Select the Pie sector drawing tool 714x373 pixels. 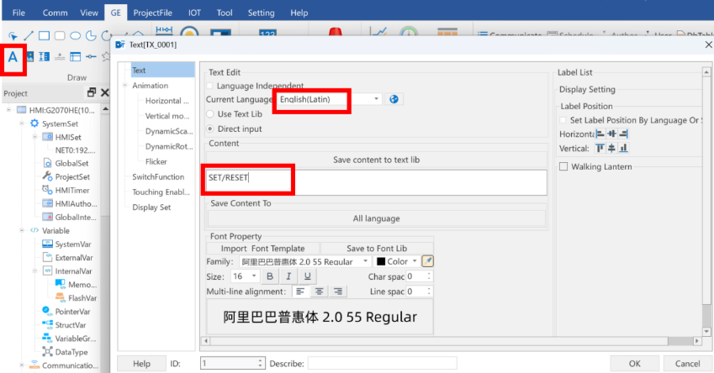tap(91, 35)
